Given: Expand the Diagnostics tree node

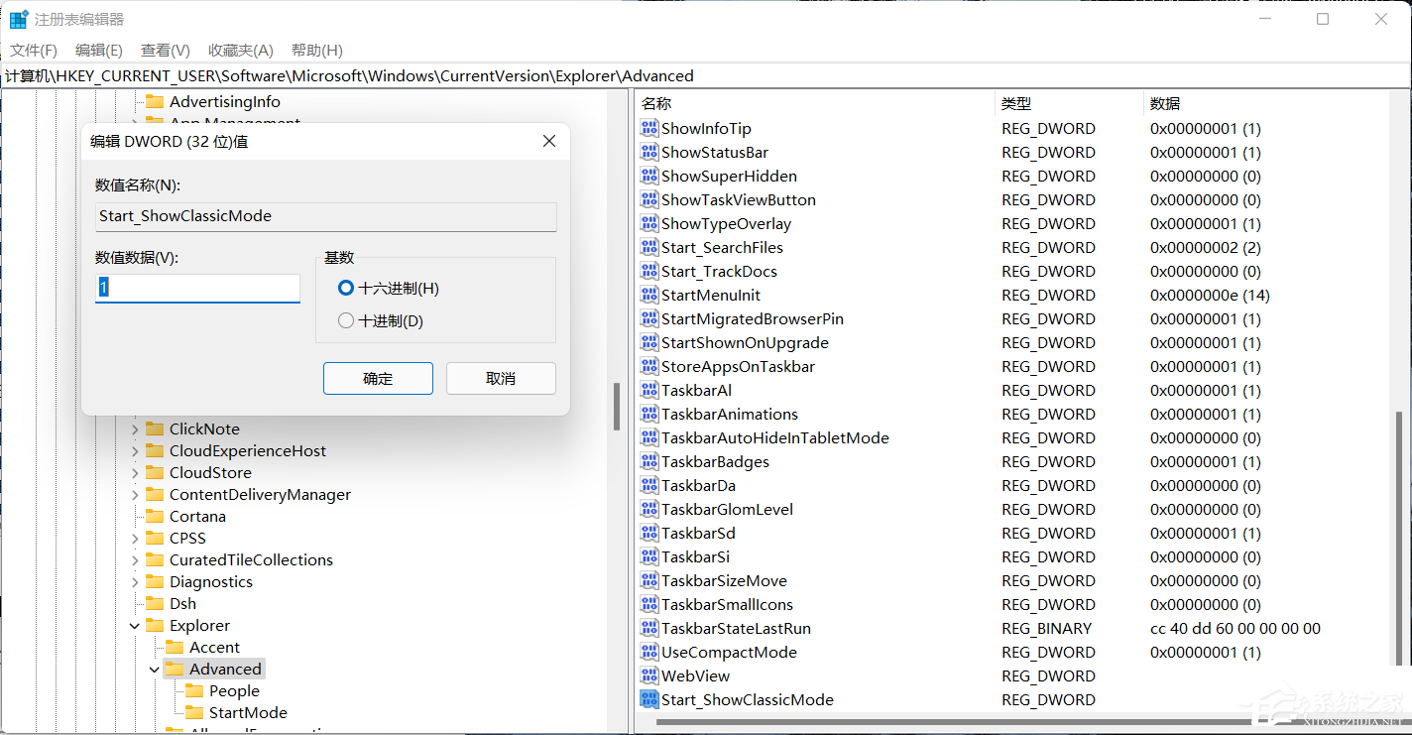Looking at the screenshot, I should [x=136, y=581].
